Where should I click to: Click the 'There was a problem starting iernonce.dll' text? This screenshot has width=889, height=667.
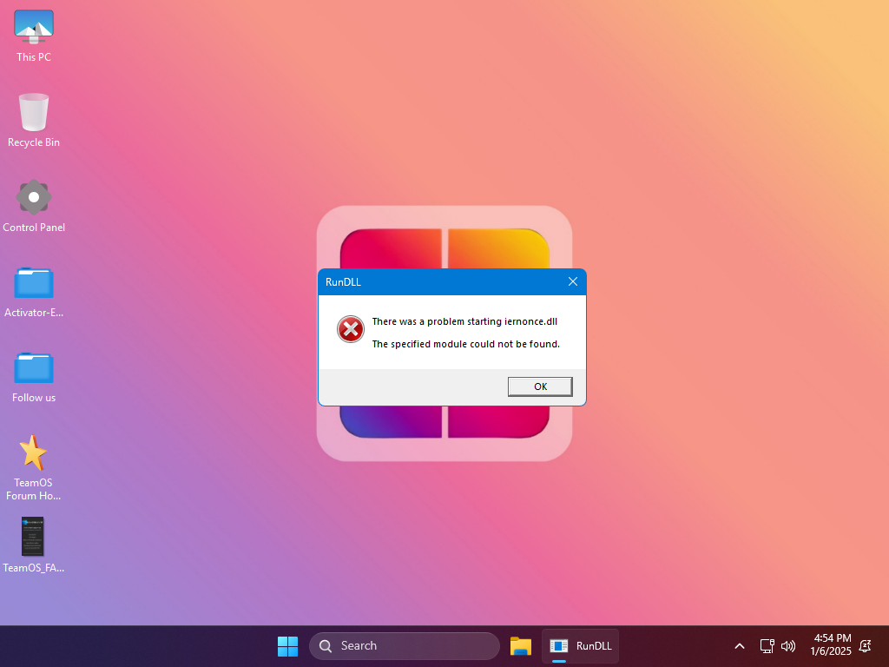pyautogui.click(x=464, y=321)
